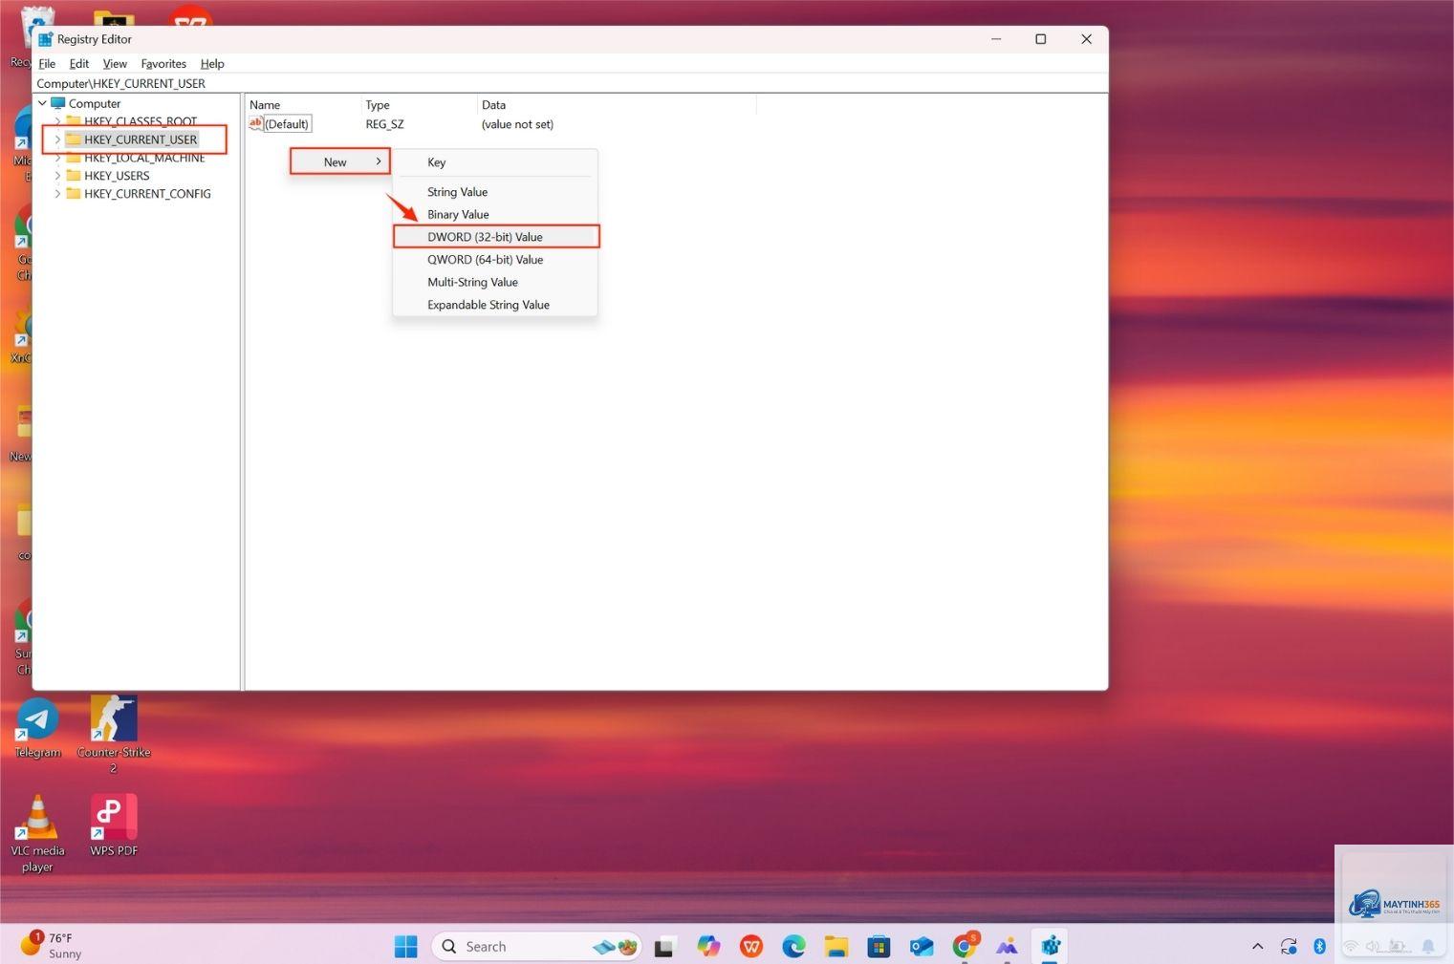
Task: Open the Windows Start menu
Action: coord(406,946)
